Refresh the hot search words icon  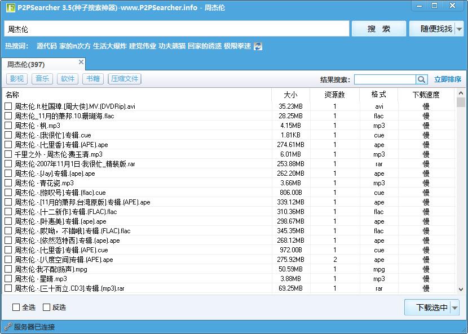pyautogui.click(x=258, y=46)
